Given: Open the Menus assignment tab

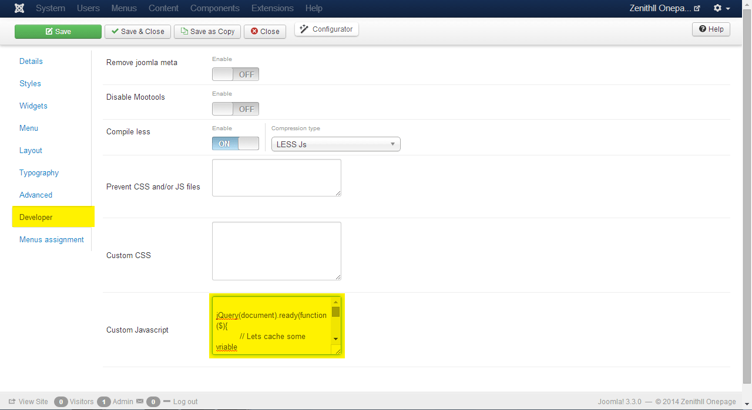Looking at the screenshot, I should [x=52, y=240].
